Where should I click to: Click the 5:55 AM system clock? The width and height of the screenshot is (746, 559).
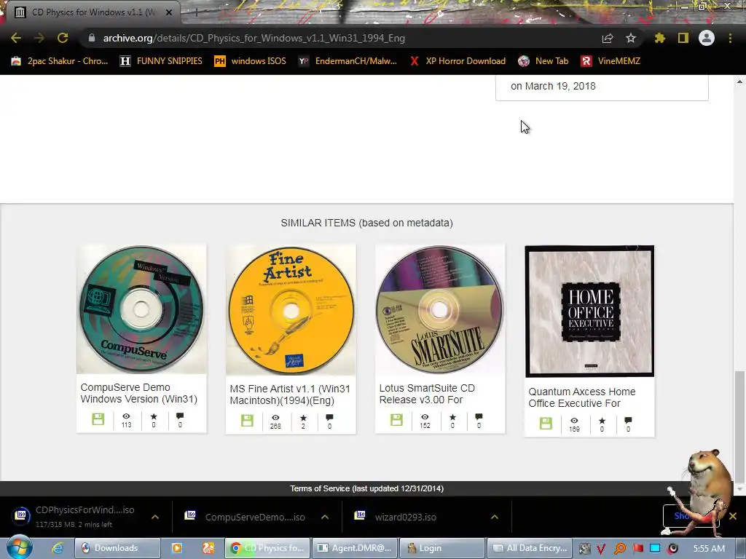[x=709, y=548]
